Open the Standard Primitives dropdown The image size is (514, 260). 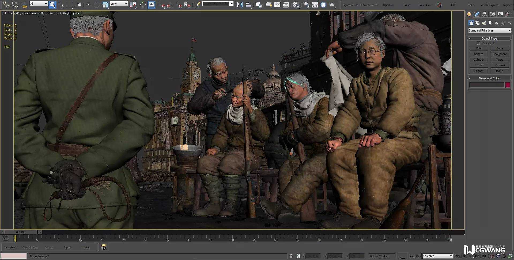click(489, 30)
